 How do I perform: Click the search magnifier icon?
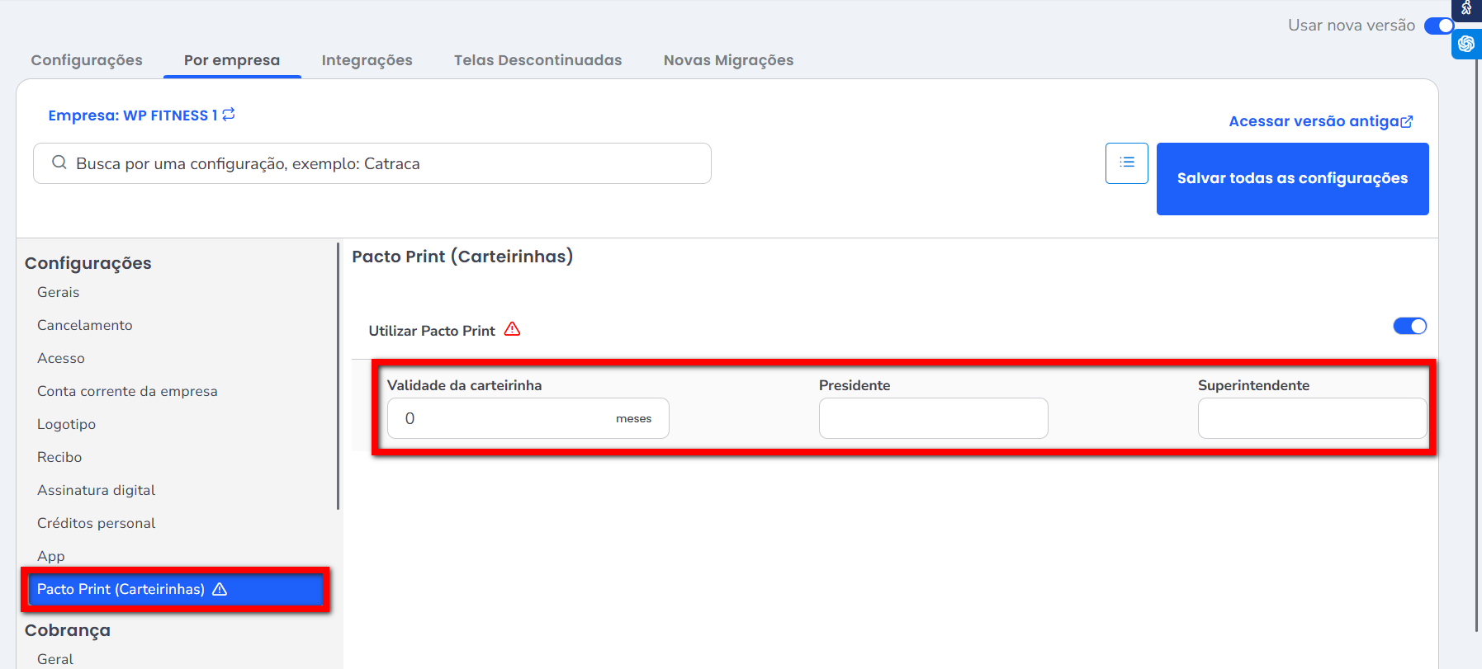click(x=59, y=163)
